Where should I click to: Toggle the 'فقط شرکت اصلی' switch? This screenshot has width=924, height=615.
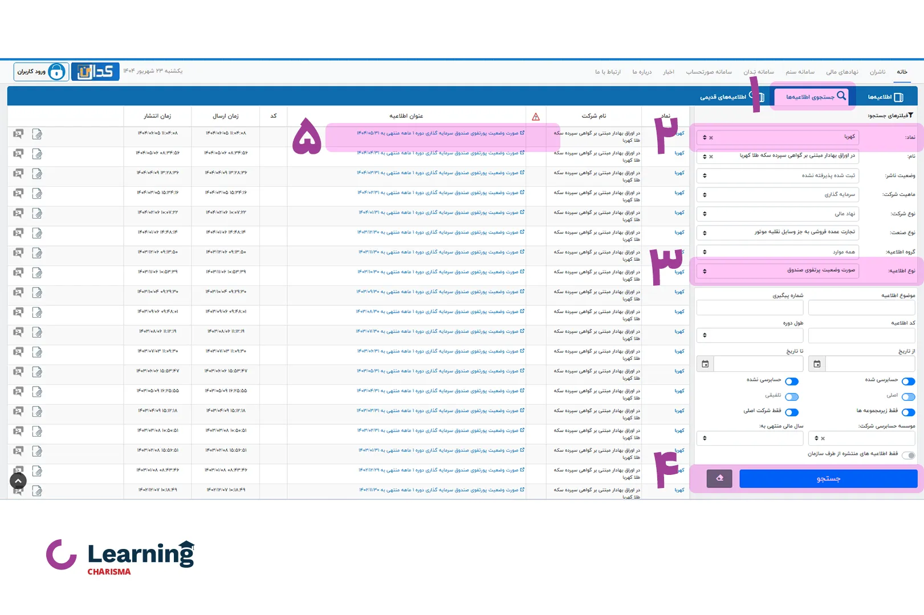(792, 412)
